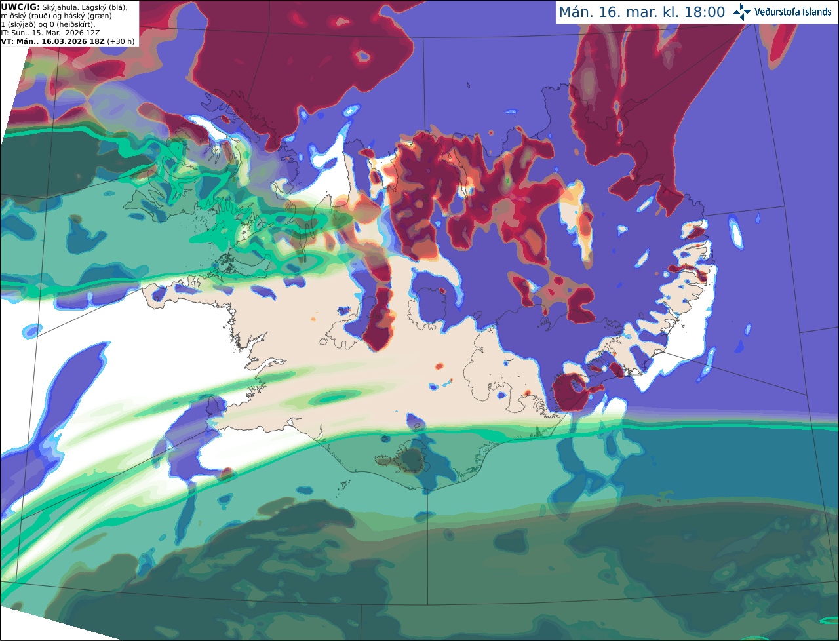The height and width of the screenshot is (641, 839).
Task: Click the '1 (skýjað) og 0 (heiðskírt).' line
Action: 48,24
